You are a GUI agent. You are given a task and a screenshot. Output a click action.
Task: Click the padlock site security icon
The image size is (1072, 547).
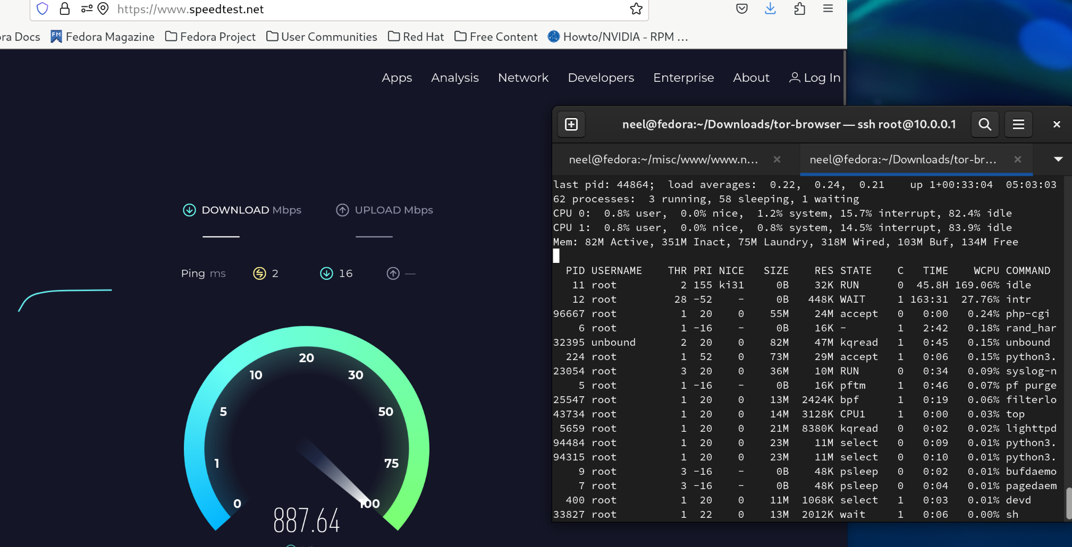[x=64, y=8]
